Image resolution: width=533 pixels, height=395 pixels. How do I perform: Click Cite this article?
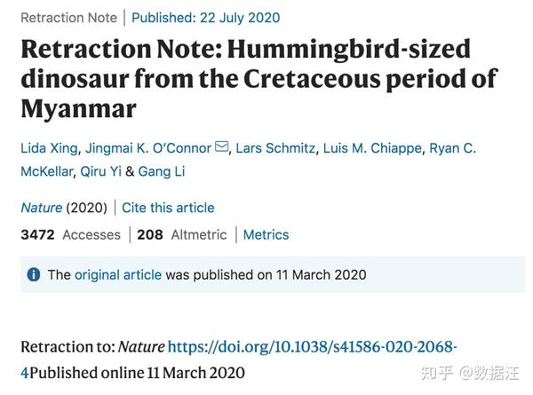tap(168, 208)
